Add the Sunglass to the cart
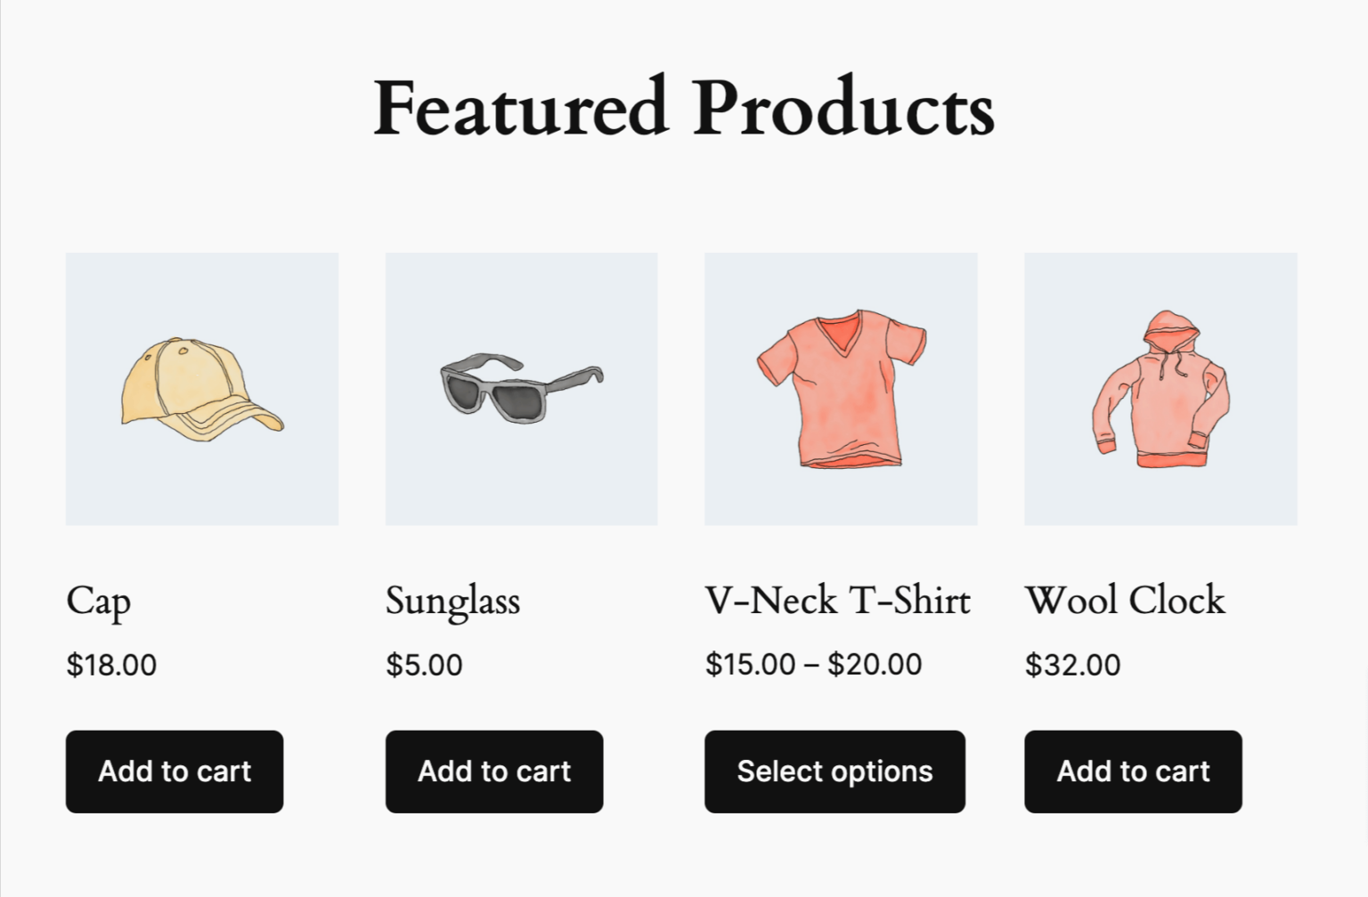Screen dimensions: 1368x897 tap(493, 772)
